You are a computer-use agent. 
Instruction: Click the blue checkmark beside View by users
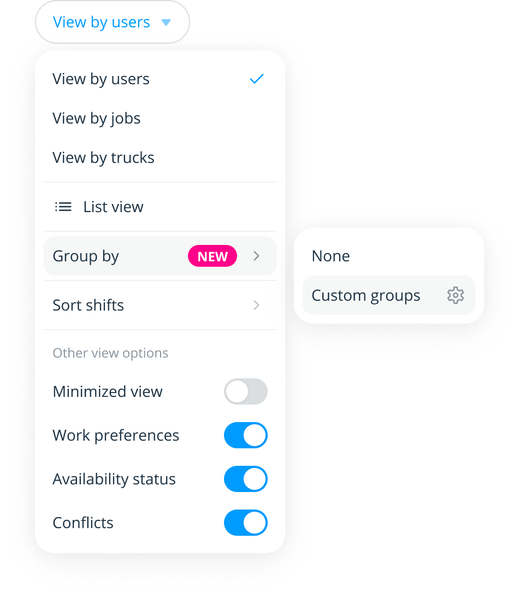[x=256, y=79]
